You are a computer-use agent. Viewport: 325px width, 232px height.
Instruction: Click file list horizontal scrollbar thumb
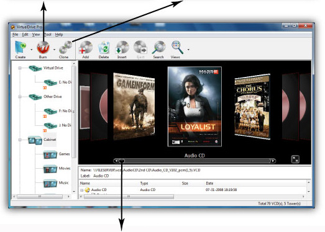pos(129,197)
